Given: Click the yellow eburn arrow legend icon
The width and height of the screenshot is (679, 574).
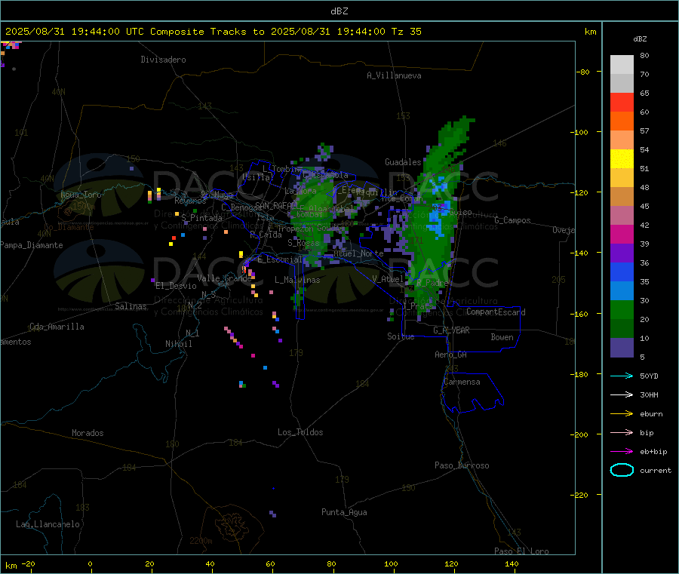Looking at the screenshot, I should pos(622,414).
